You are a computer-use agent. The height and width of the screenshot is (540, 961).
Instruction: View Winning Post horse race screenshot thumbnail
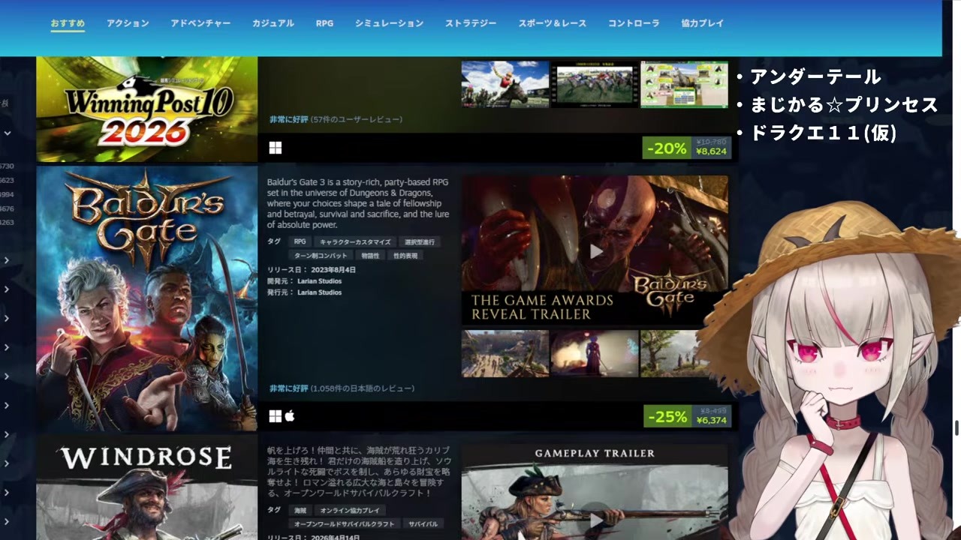click(x=595, y=84)
